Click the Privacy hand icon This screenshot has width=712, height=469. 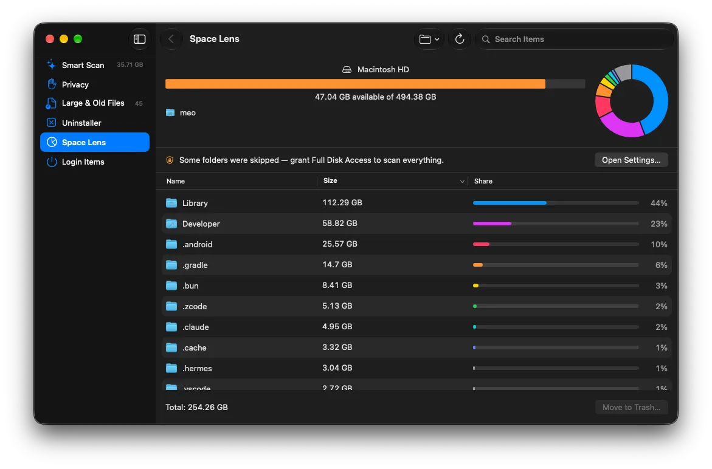coord(51,84)
